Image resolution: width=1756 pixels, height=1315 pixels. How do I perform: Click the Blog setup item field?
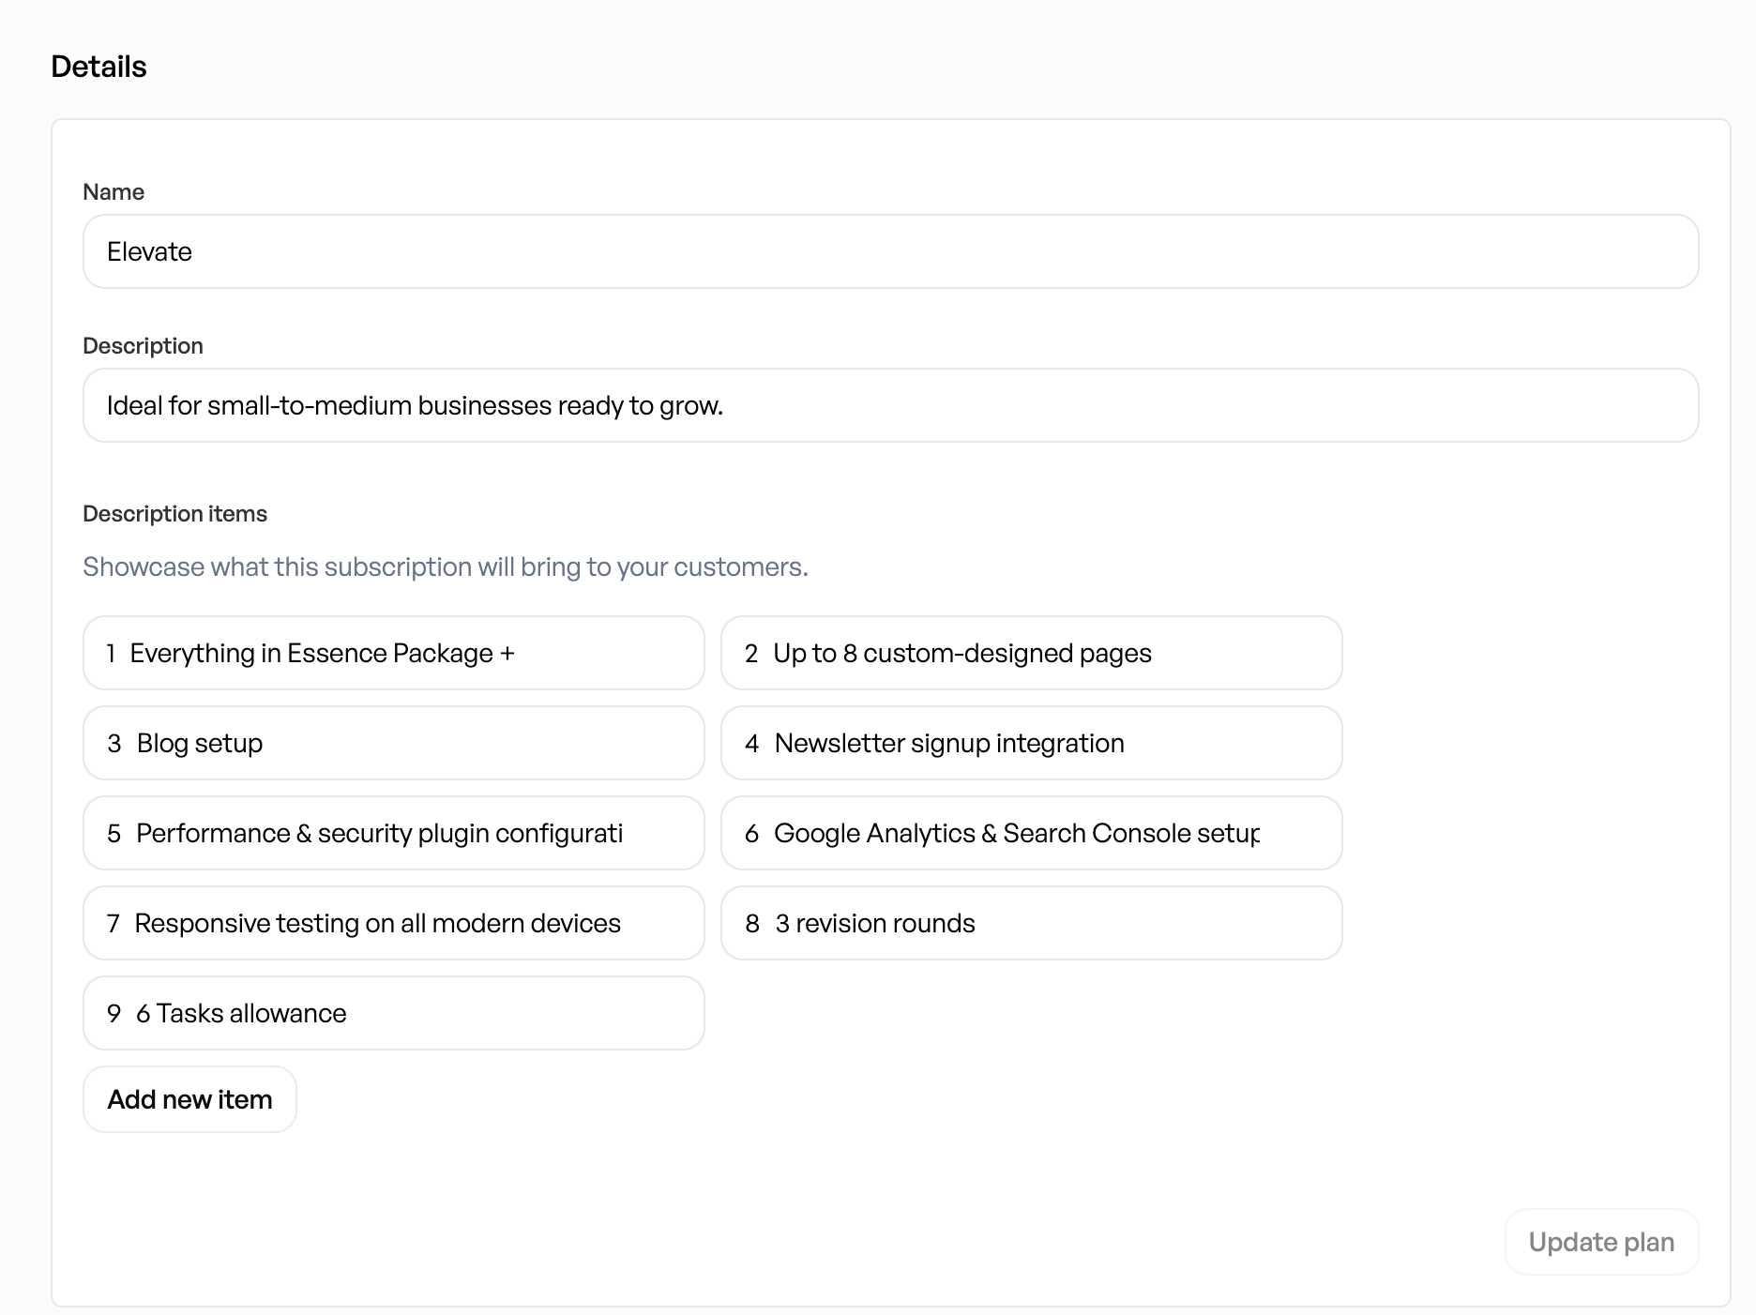pos(393,743)
